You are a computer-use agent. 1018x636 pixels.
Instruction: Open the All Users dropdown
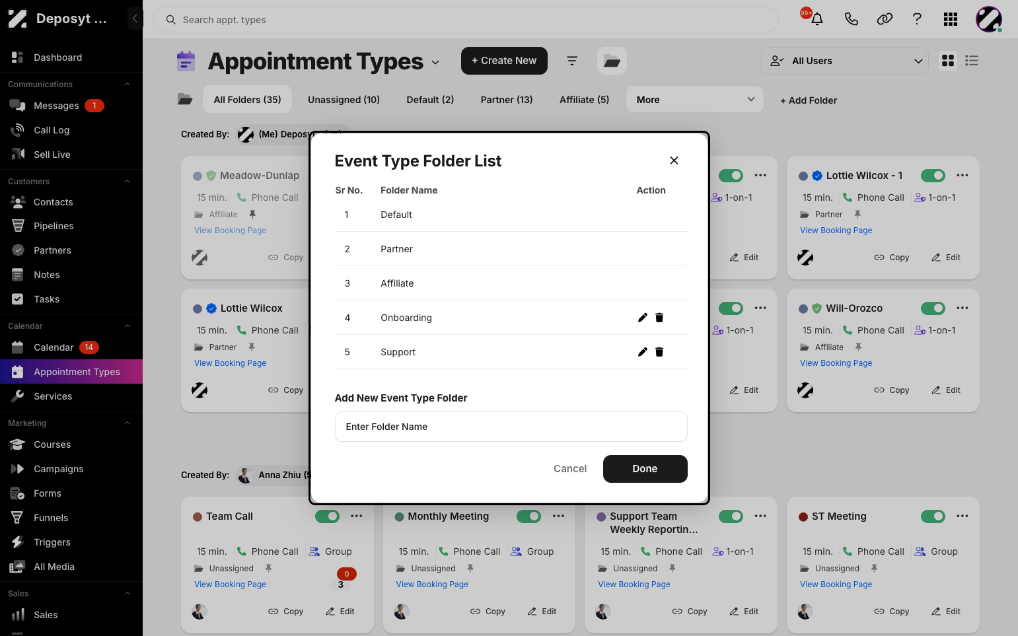click(844, 61)
